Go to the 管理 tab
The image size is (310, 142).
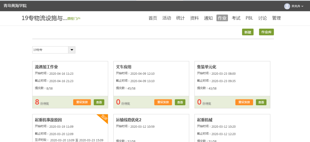click(x=276, y=18)
